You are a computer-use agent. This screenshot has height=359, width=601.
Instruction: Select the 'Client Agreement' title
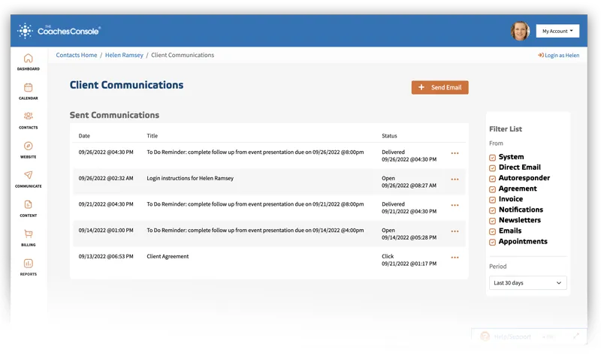coord(168,256)
